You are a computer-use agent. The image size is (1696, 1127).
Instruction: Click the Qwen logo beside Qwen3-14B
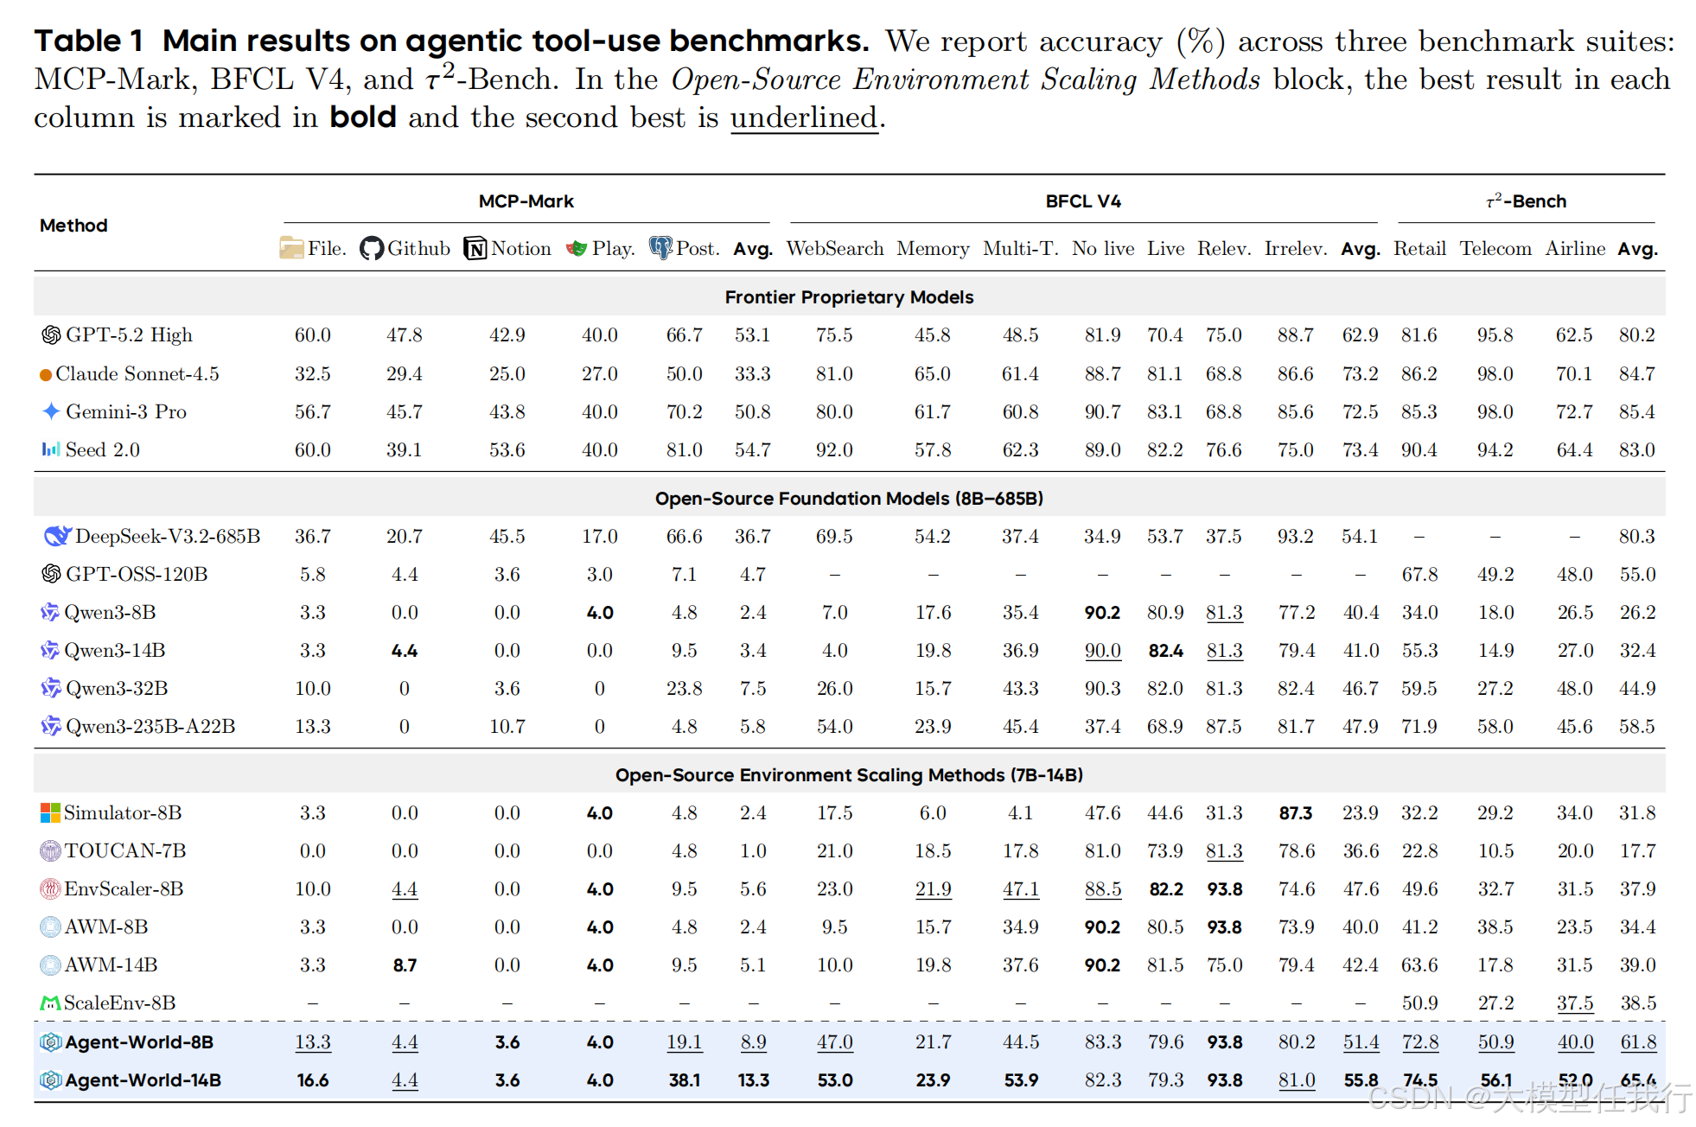click(x=50, y=651)
